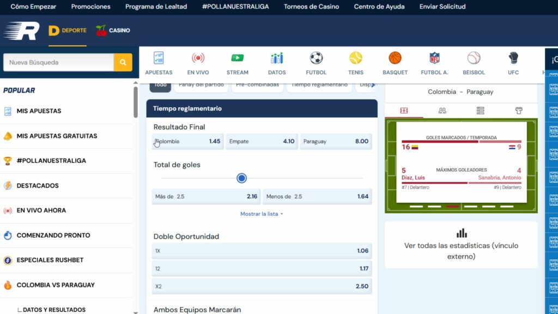Click the orange search magnifier button

click(x=123, y=62)
